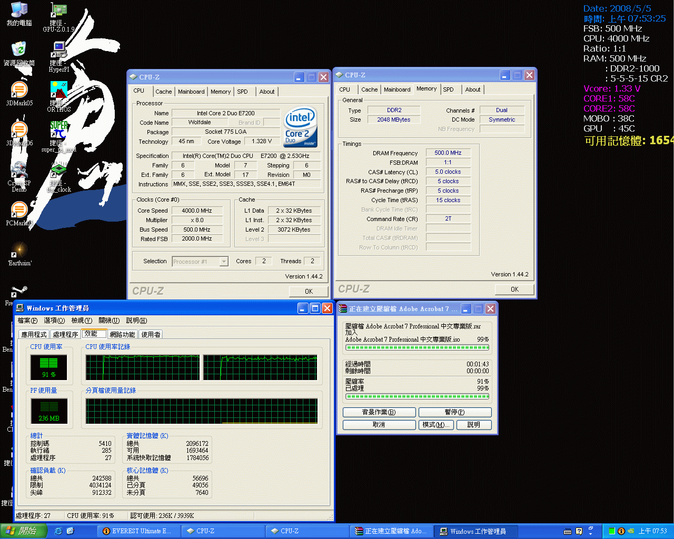Click the second quick launch browser icon
This screenshot has width=674, height=539.
point(70,531)
